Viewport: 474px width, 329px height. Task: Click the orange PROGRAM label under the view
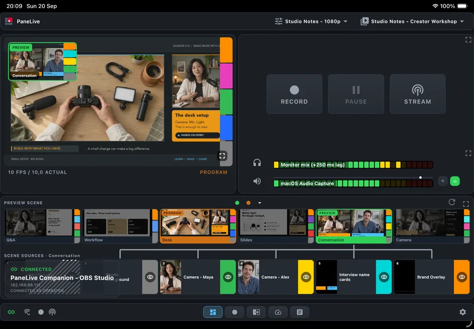pyautogui.click(x=214, y=172)
